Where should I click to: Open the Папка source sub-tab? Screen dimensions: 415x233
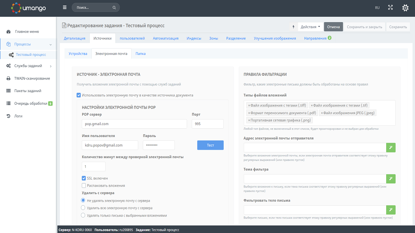pos(140,54)
